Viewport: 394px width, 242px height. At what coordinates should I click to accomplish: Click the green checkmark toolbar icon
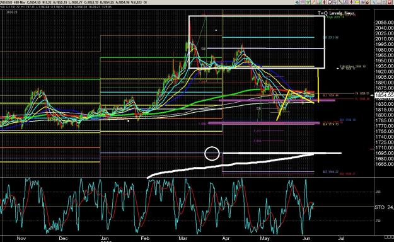click(x=308, y=3)
